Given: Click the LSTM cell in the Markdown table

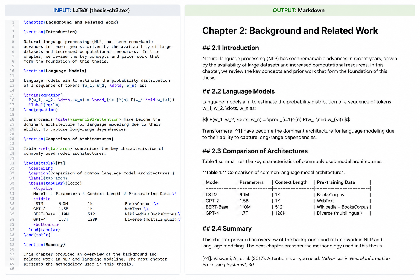Looking at the screenshot, I should 212,195.
